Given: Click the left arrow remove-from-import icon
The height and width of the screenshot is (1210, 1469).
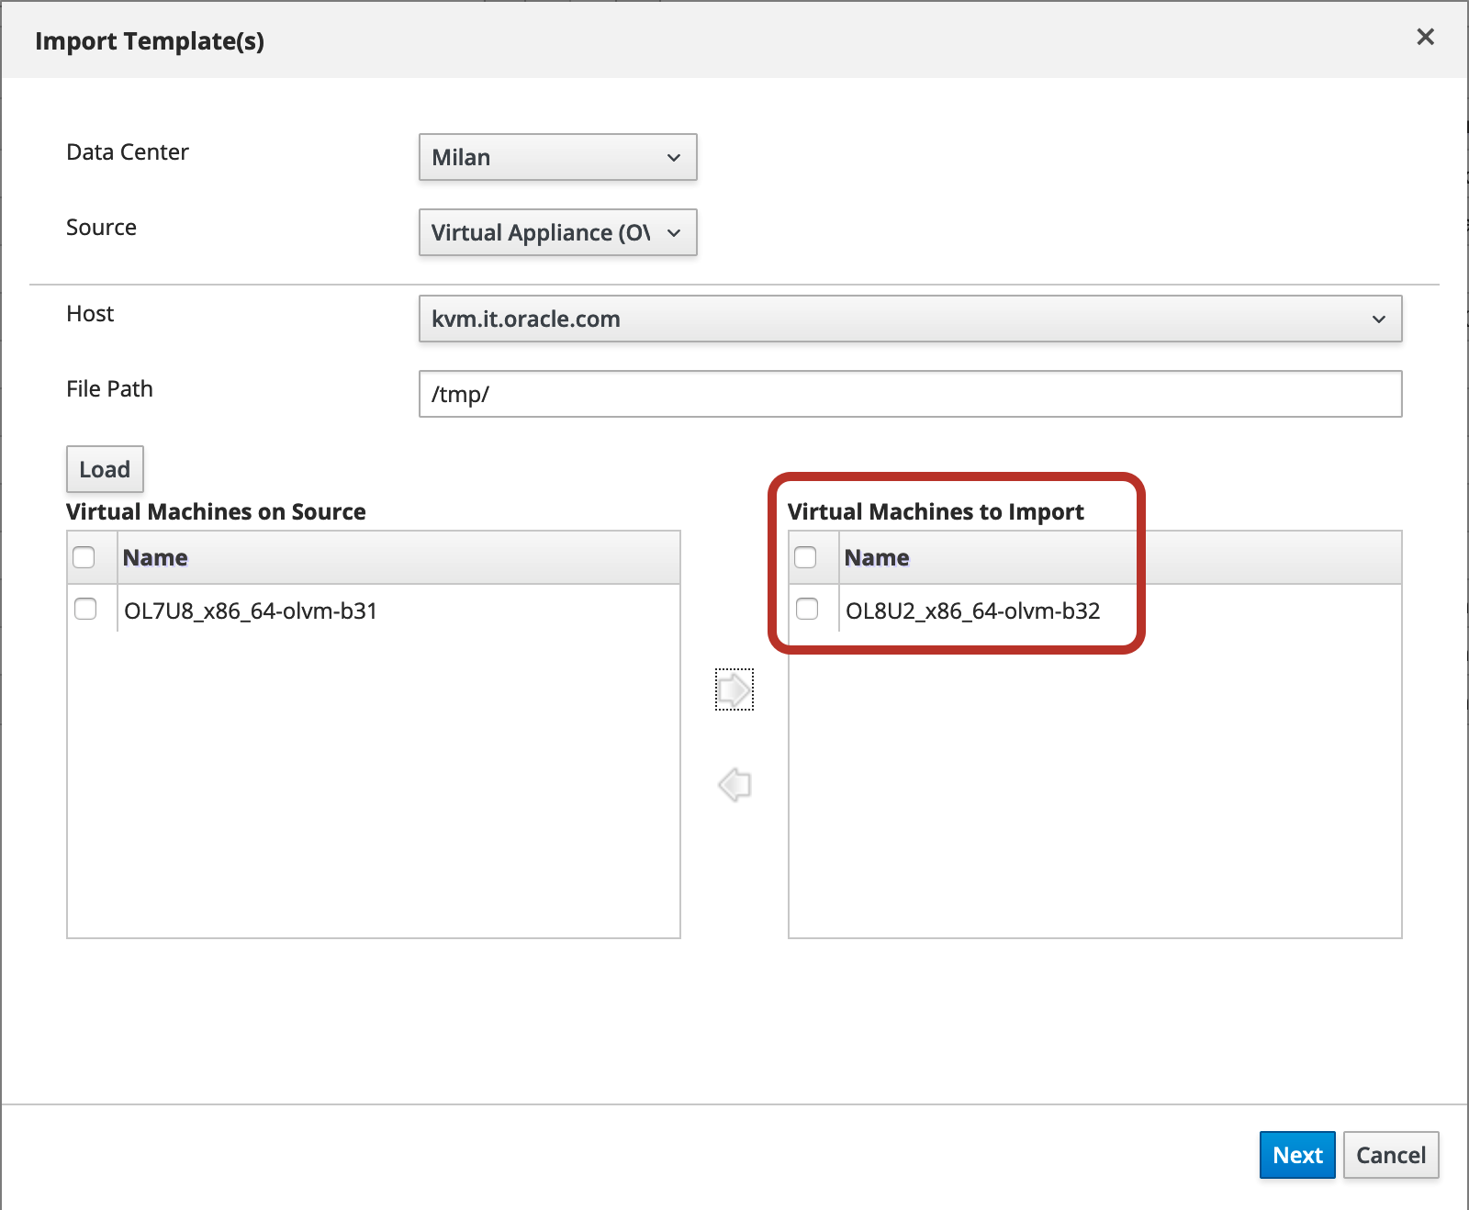Looking at the screenshot, I should click(x=734, y=785).
